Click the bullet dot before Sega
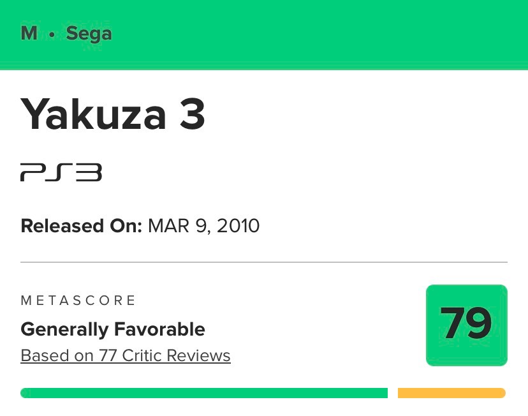Screen dimensions: 528x416 click(52, 34)
